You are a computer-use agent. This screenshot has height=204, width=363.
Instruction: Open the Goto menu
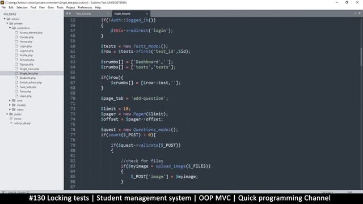point(50,7)
